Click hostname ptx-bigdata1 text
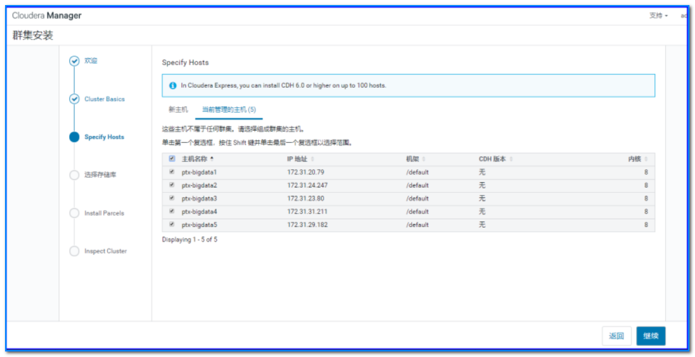Screen dimensions: 695x357 click(199, 172)
